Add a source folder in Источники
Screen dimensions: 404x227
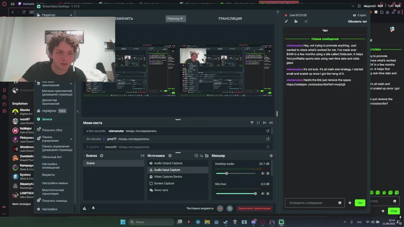point(207,156)
